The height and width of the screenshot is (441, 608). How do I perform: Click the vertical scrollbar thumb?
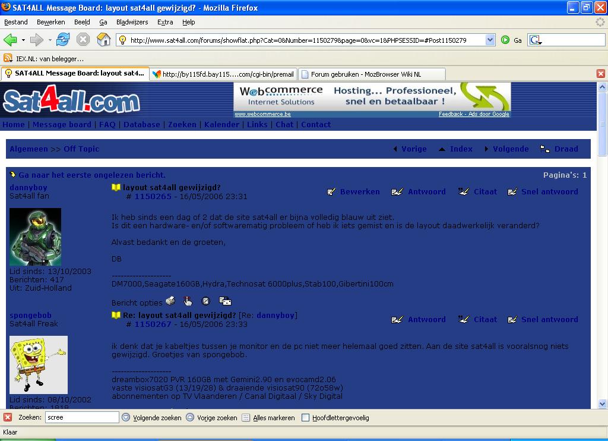pyautogui.click(x=602, y=124)
